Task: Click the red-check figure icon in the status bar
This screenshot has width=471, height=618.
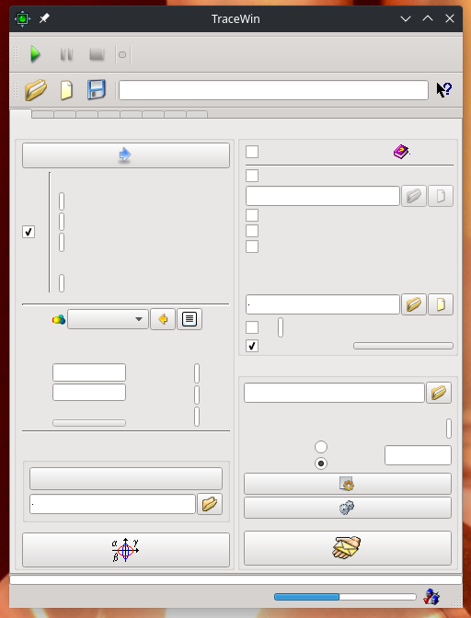Action: (x=431, y=597)
